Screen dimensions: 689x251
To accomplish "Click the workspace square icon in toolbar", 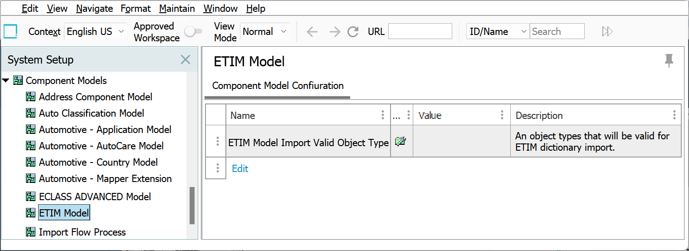I will 10,32.
